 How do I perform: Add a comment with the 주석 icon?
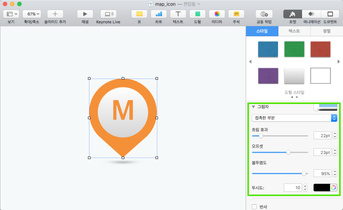click(236, 14)
